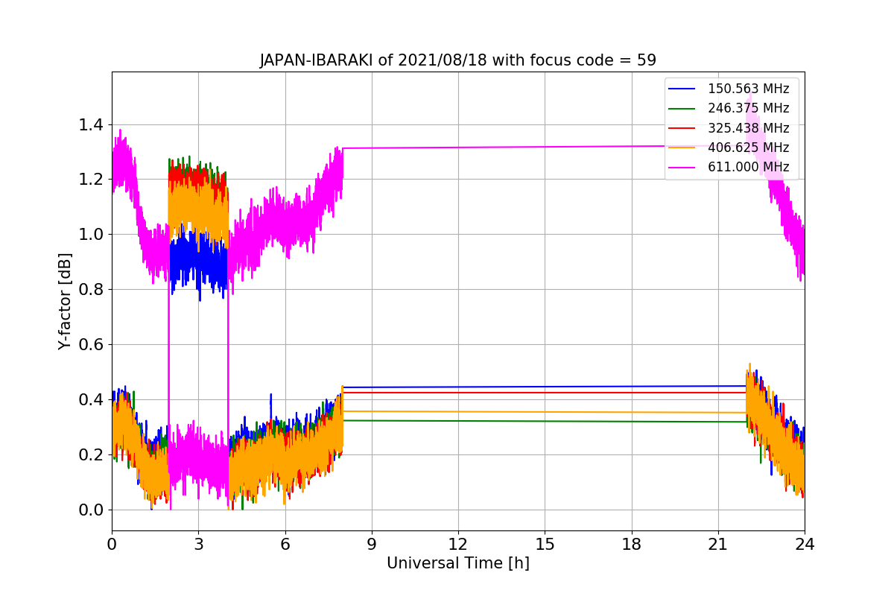The image size is (894, 596).
Task: Click x-axis tick label 24
Action: click(805, 544)
